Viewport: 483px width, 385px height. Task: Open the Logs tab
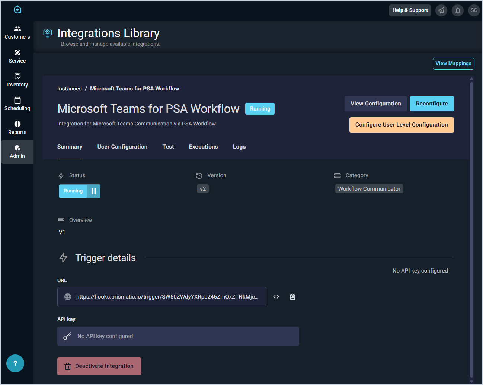[x=239, y=147]
